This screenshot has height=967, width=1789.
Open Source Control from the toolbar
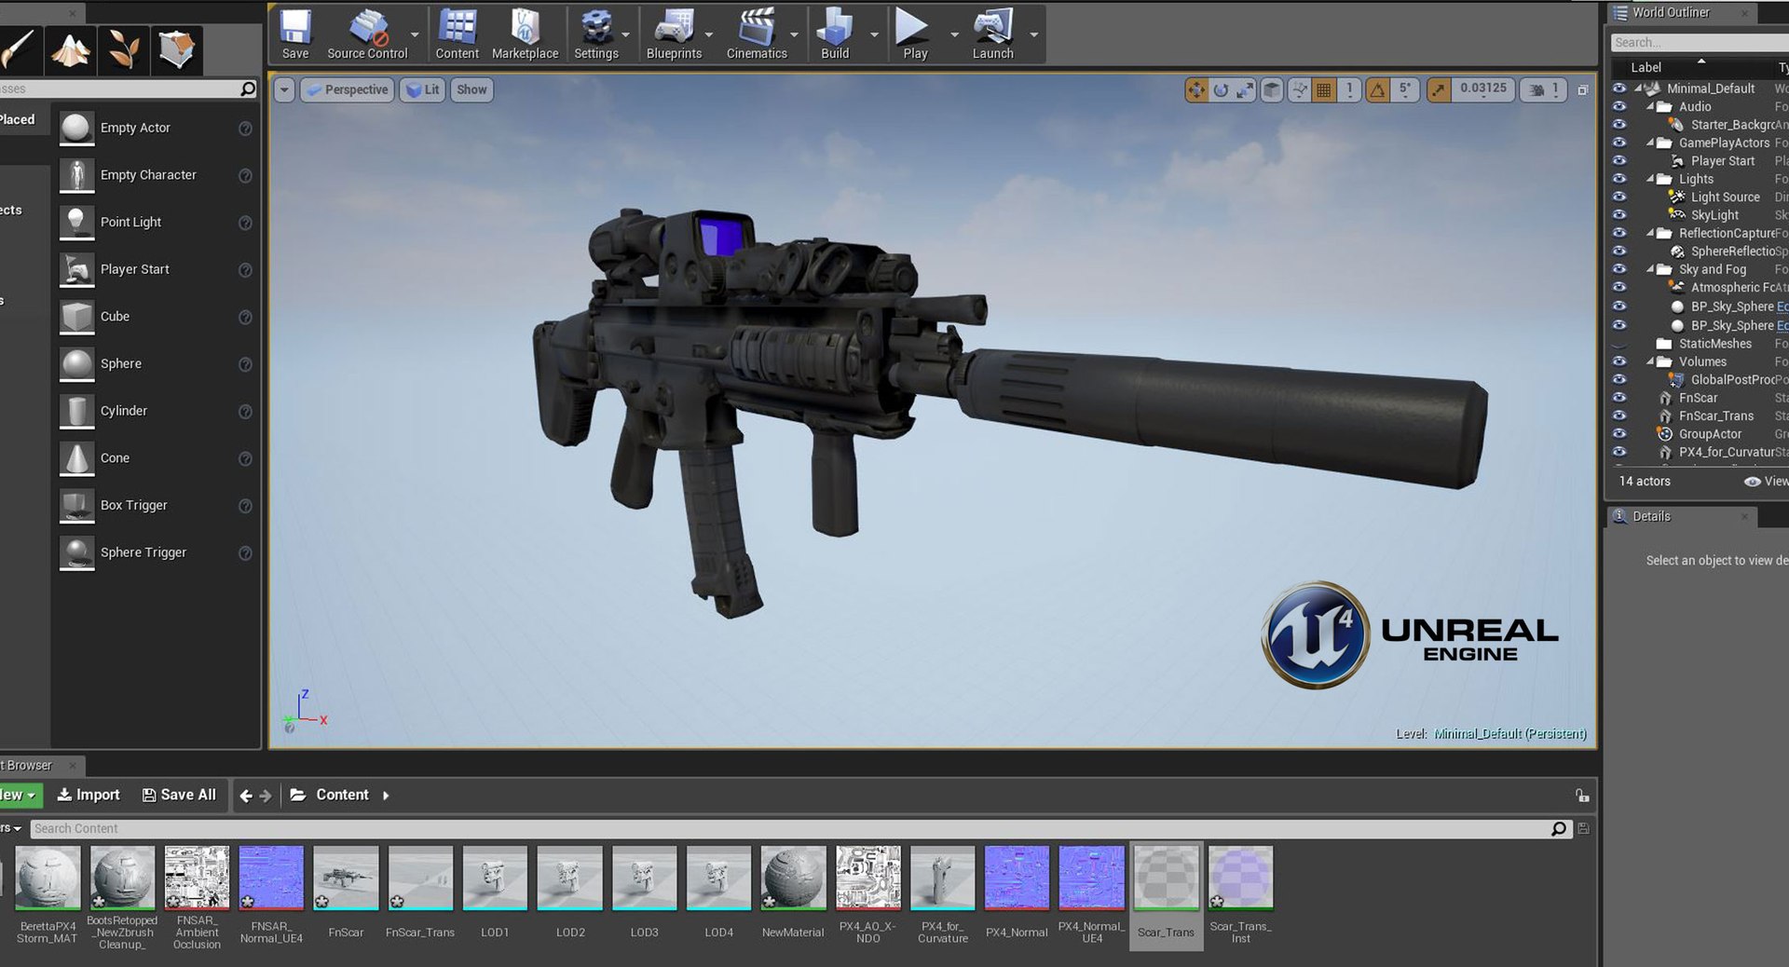tap(367, 34)
